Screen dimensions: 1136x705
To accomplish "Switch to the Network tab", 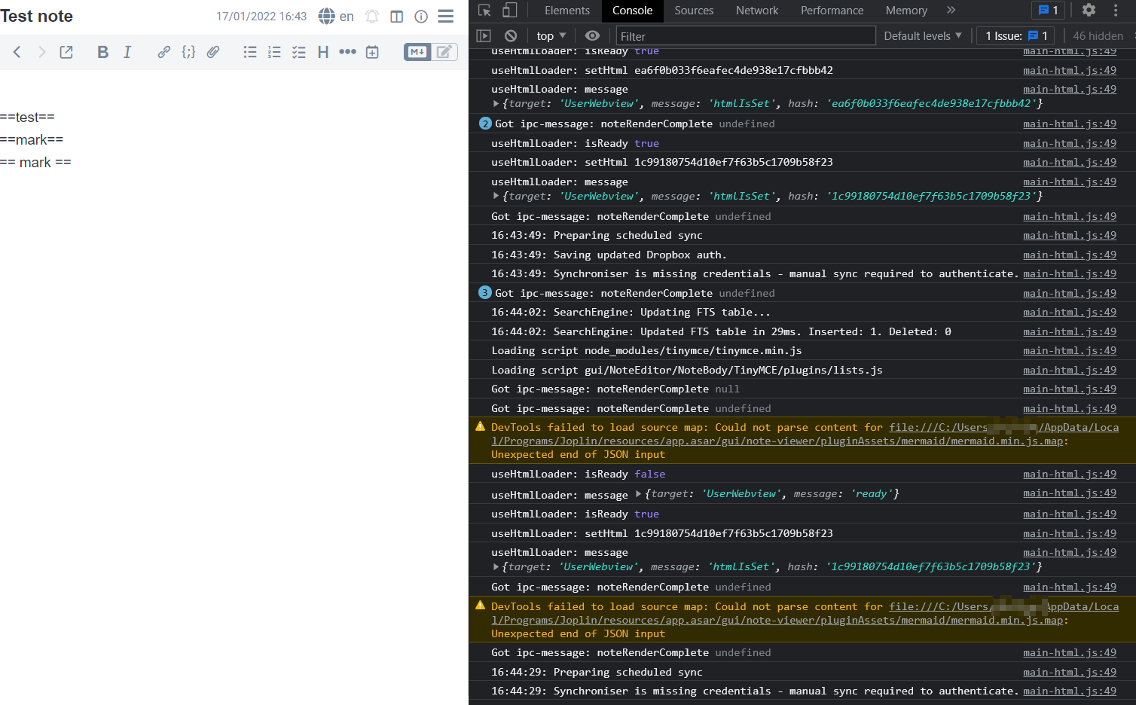I will [x=756, y=11].
